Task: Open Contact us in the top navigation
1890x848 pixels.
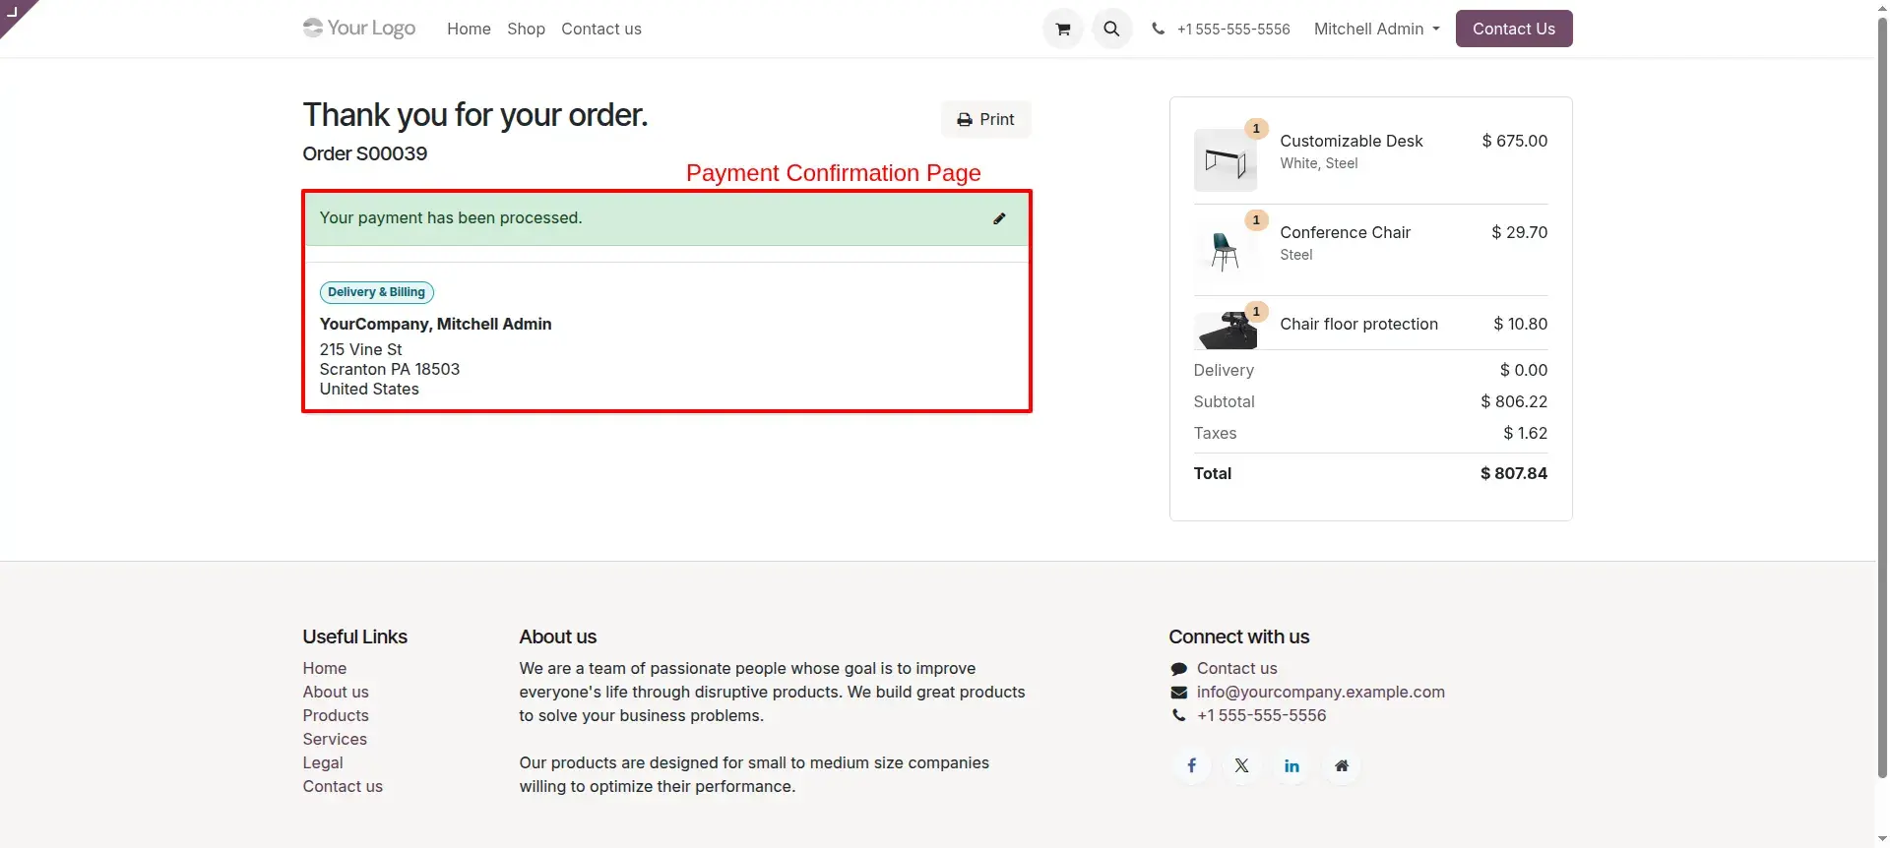Action: pos(601,29)
